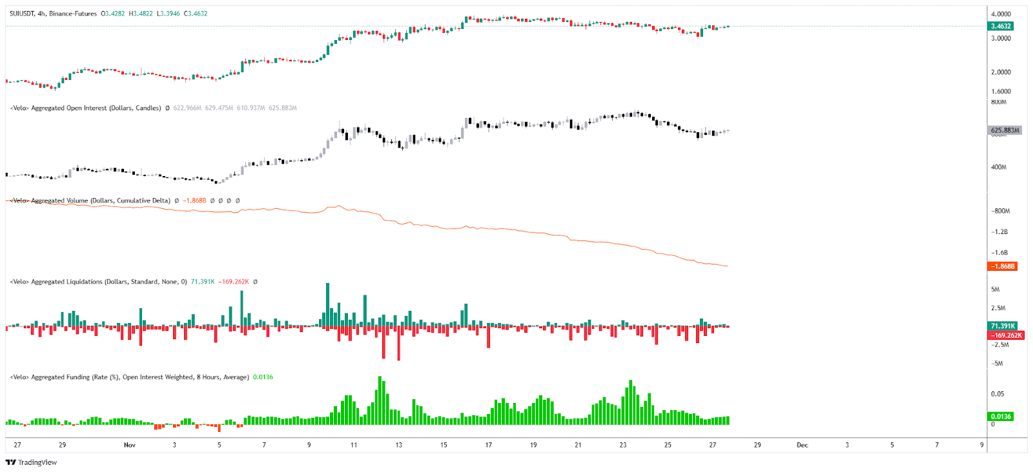Click the -1.868B value in Cumulative Delta legend

coord(194,201)
